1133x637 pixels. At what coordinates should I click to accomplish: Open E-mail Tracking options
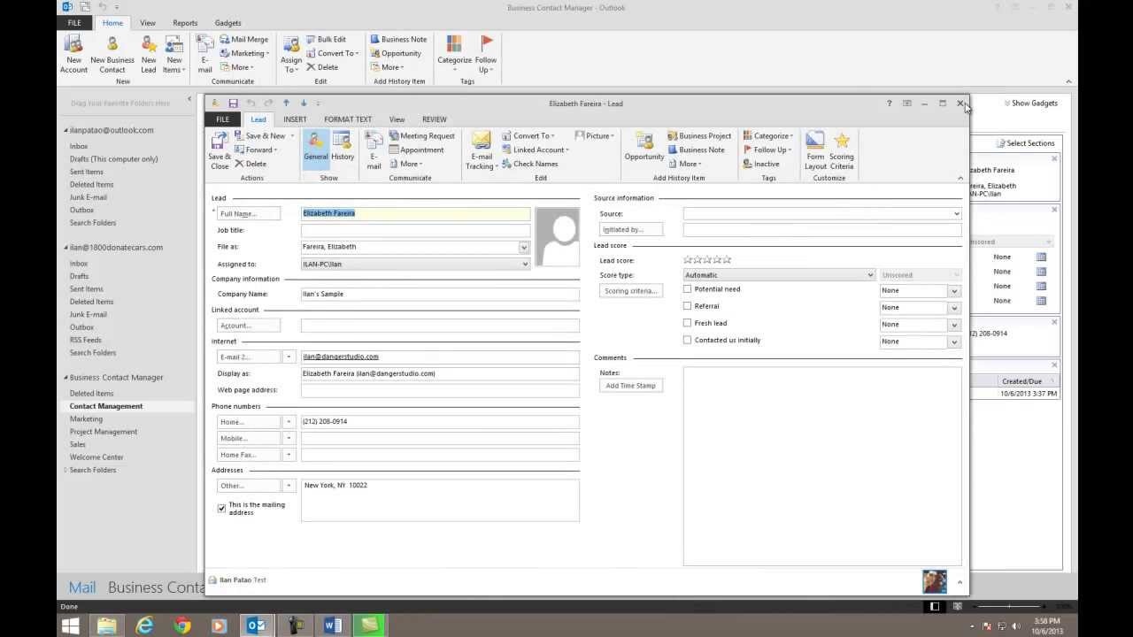click(481, 150)
